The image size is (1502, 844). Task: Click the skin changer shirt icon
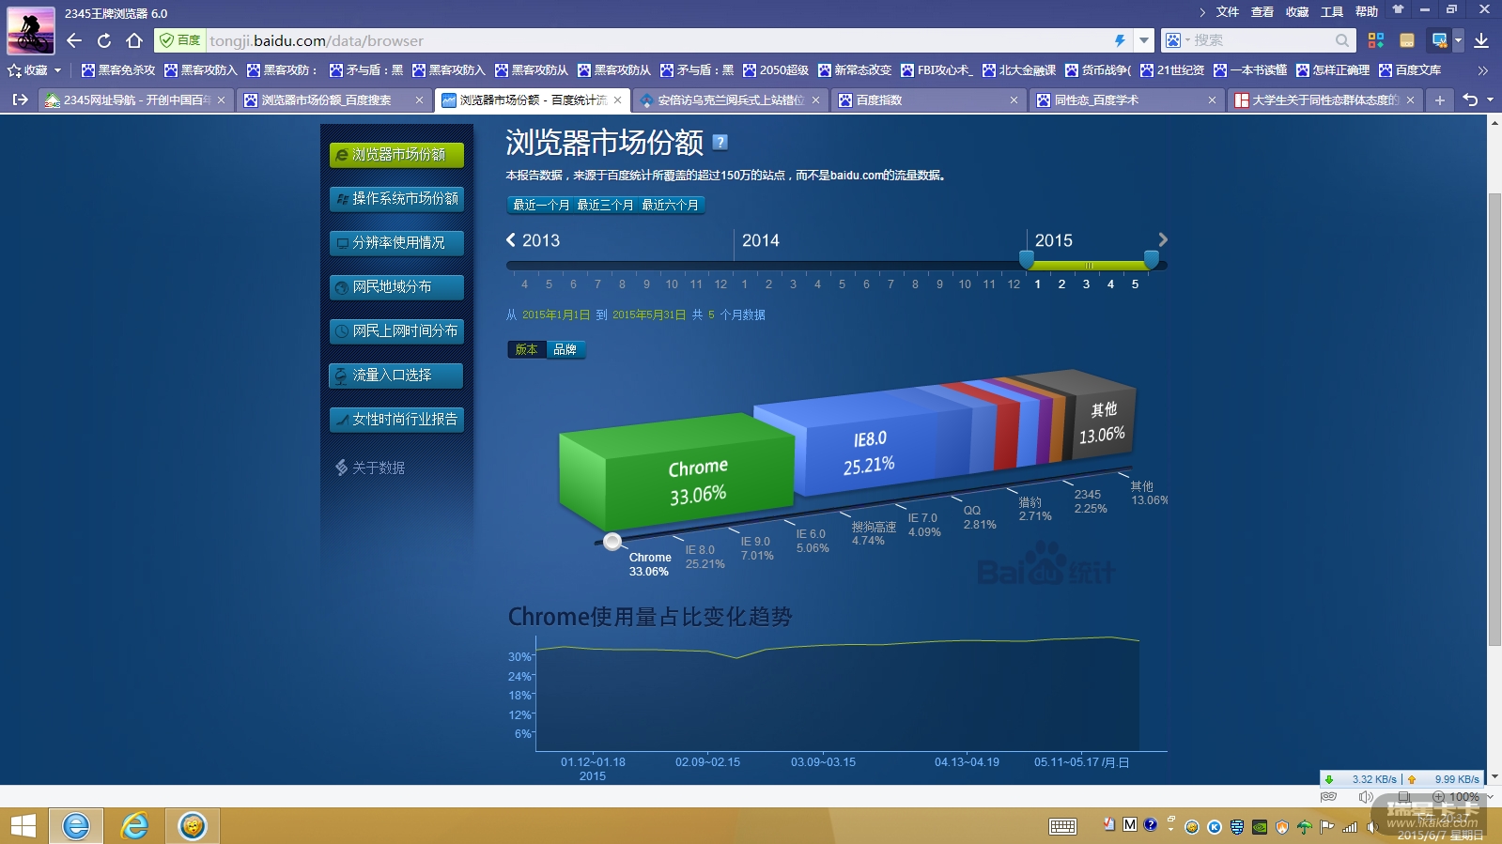[x=1398, y=10]
